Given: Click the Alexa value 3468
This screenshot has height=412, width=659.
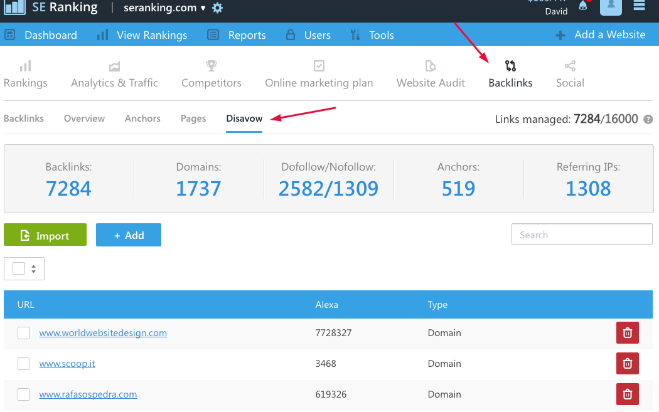Looking at the screenshot, I should click(326, 364).
